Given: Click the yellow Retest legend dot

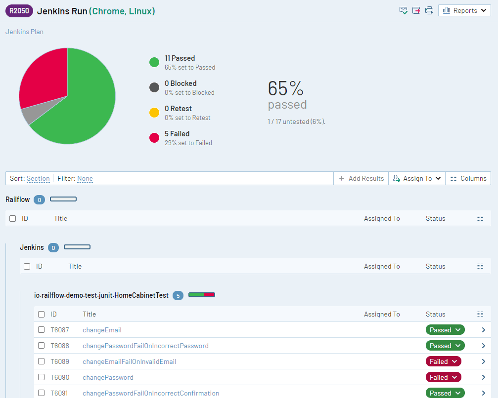Looking at the screenshot, I should point(154,113).
